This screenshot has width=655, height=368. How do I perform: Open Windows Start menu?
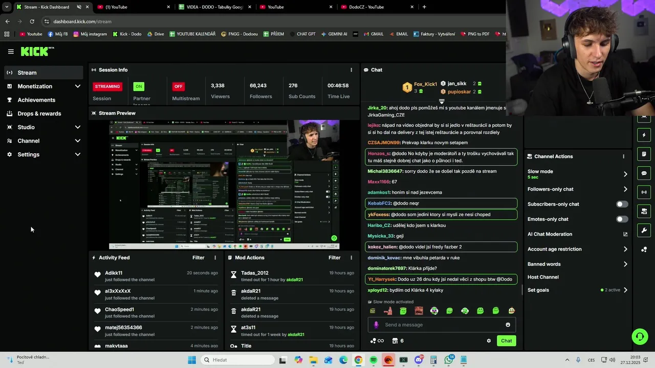coord(192,360)
